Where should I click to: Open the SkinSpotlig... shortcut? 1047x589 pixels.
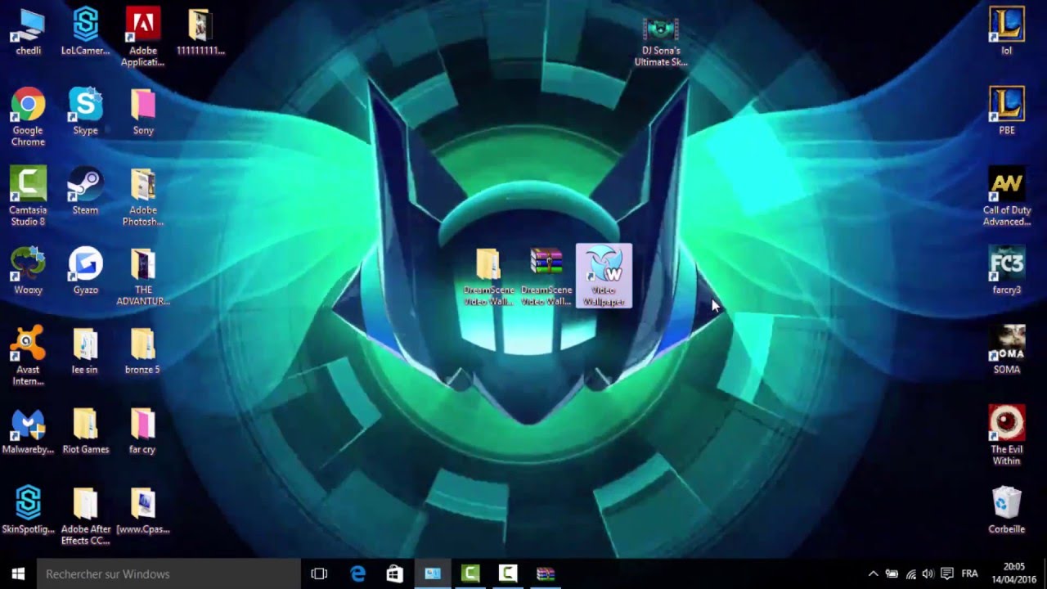pos(28,510)
